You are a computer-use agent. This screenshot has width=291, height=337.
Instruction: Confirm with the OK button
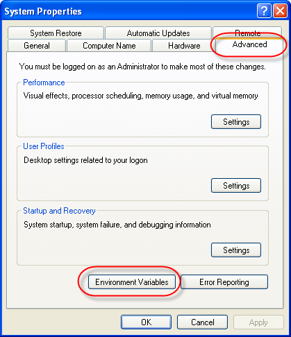point(146,322)
